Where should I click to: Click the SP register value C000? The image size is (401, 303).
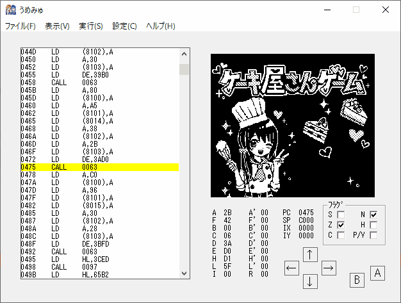[x=306, y=220]
